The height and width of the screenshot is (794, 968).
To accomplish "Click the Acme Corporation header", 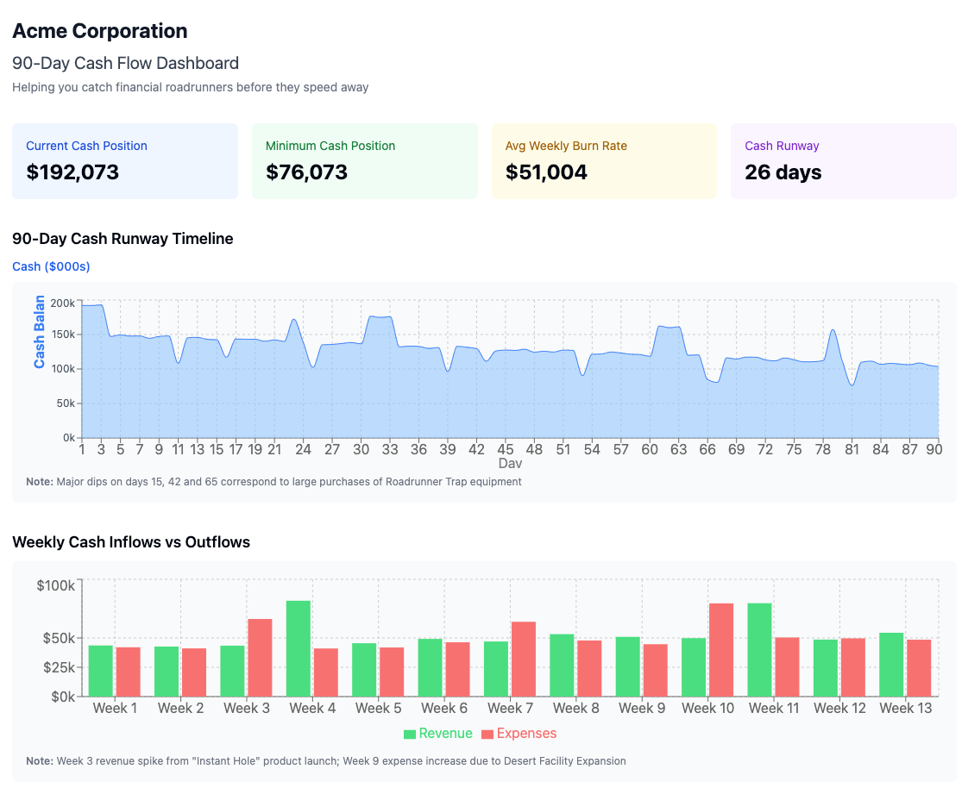I will (x=99, y=31).
